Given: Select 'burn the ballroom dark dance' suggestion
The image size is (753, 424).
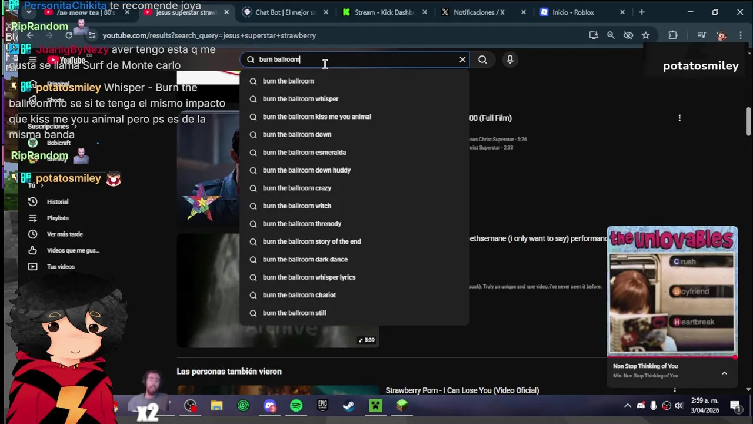Looking at the screenshot, I should point(354,259).
